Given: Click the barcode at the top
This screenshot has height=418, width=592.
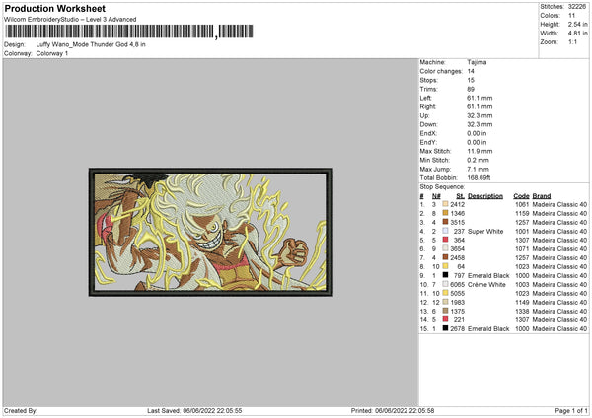Looking at the screenshot, I should click(128, 32).
